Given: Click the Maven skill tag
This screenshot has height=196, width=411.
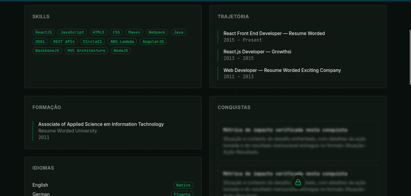Looking at the screenshot, I should coord(134,32).
